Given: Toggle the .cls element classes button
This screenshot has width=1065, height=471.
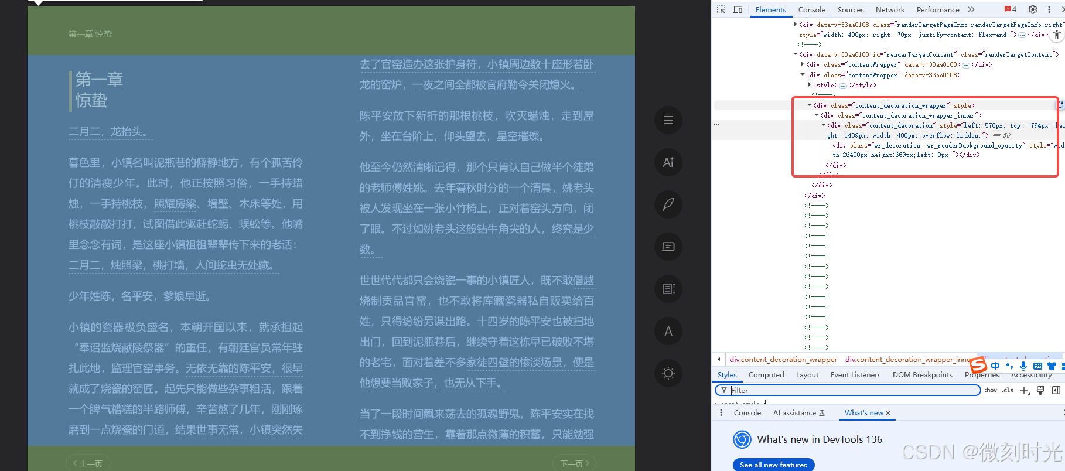Looking at the screenshot, I should (1008, 390).
